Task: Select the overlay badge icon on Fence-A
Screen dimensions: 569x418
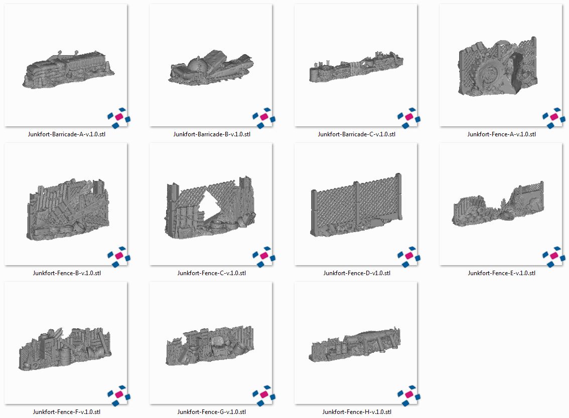Action: click(553, 117)
